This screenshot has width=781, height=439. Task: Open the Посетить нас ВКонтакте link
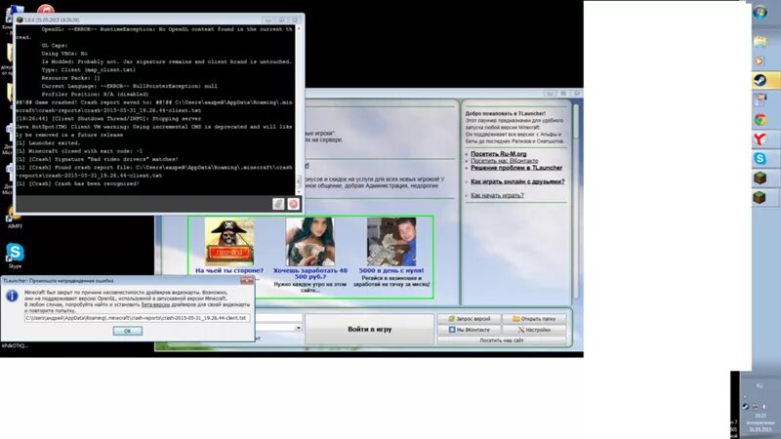505,161
